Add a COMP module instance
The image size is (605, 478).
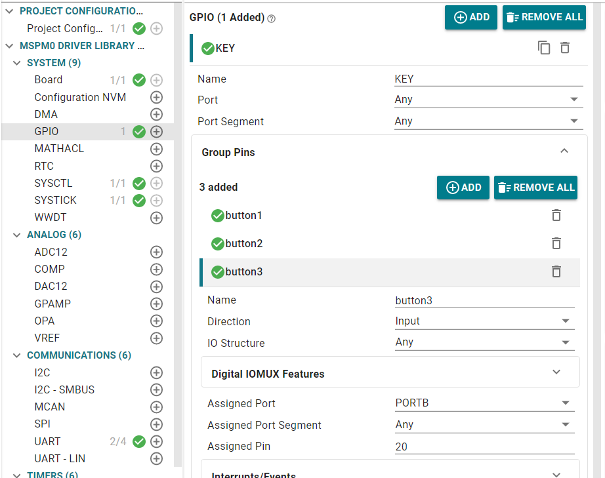coord(156,269)
